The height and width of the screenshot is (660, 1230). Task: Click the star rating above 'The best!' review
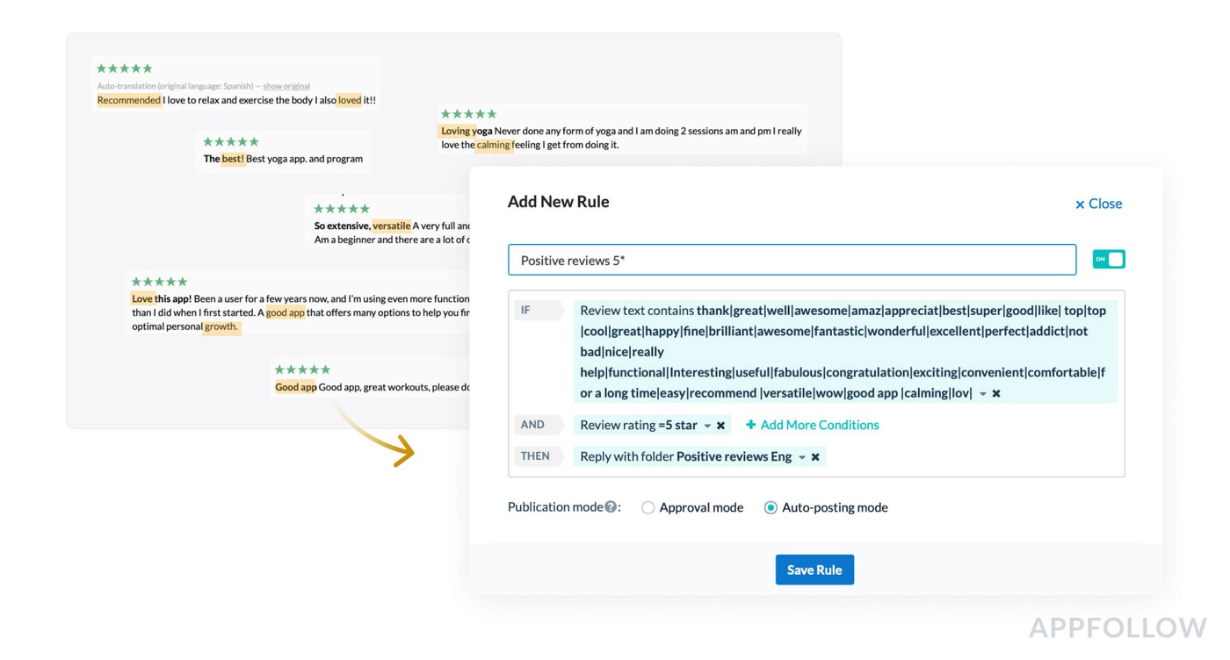(230, 141)
